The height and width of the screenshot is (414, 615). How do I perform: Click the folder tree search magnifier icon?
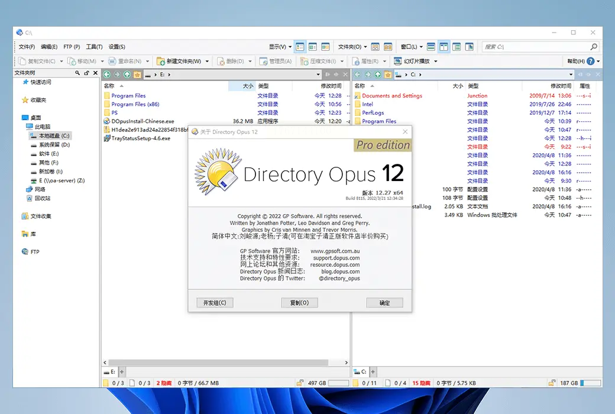pyautogui.click(x=77, y=73)
